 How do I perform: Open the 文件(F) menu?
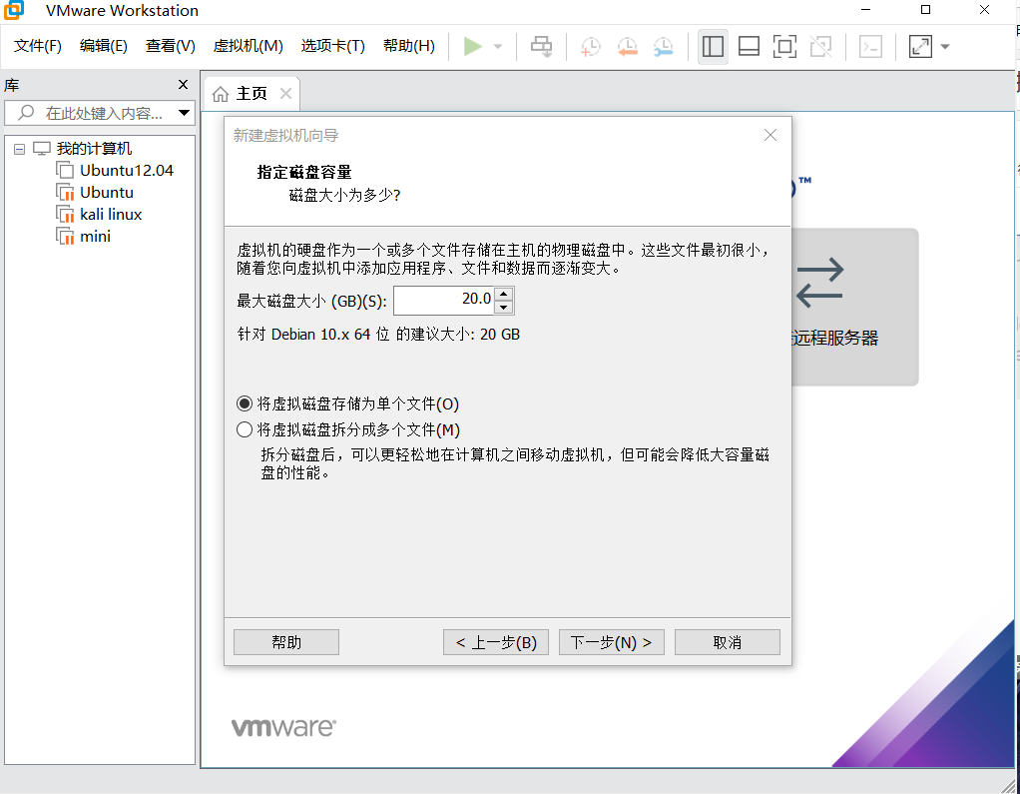pyautogui.click(x=38, y=46)
